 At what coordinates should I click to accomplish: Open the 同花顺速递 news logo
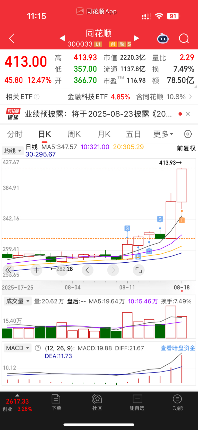pos(13,114)
